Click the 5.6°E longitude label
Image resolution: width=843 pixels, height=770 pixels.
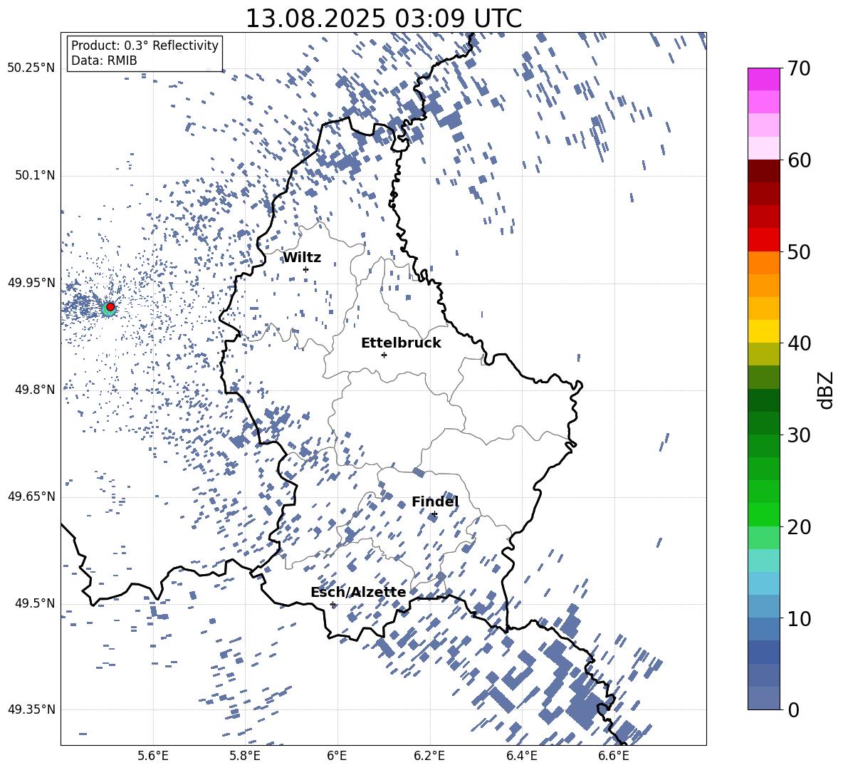click(153, 756)
